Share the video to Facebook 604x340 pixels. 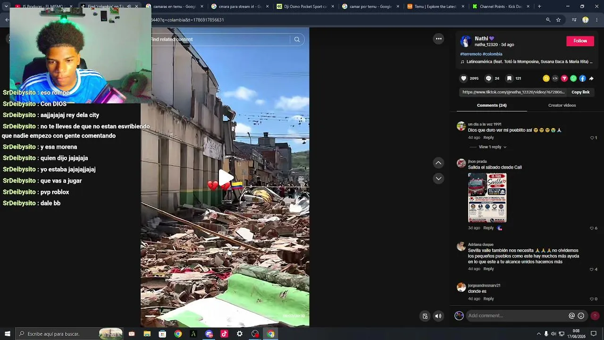point(582,78)
